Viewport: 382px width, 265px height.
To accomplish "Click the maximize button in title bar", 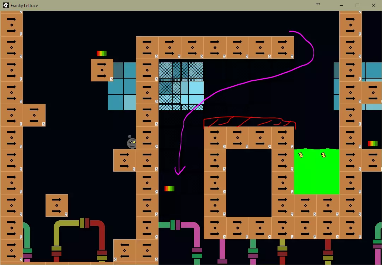I will click(357, 5).
